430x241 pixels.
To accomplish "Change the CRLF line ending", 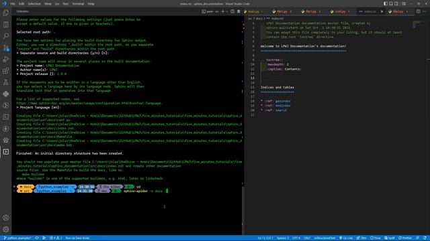I will tap(307, 238).
